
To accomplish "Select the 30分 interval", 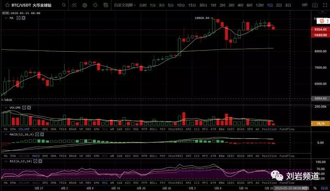I will click(203, 5).
